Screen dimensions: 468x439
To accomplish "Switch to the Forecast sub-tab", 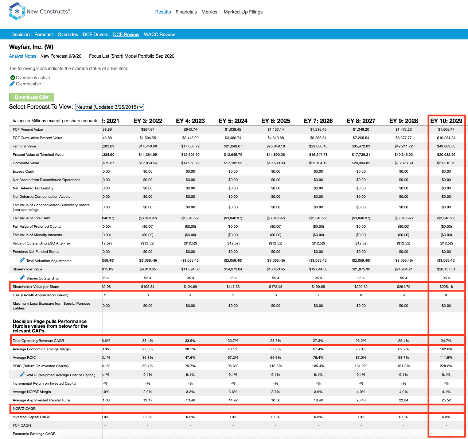I will pyautogui.click(x=44, y=34).
